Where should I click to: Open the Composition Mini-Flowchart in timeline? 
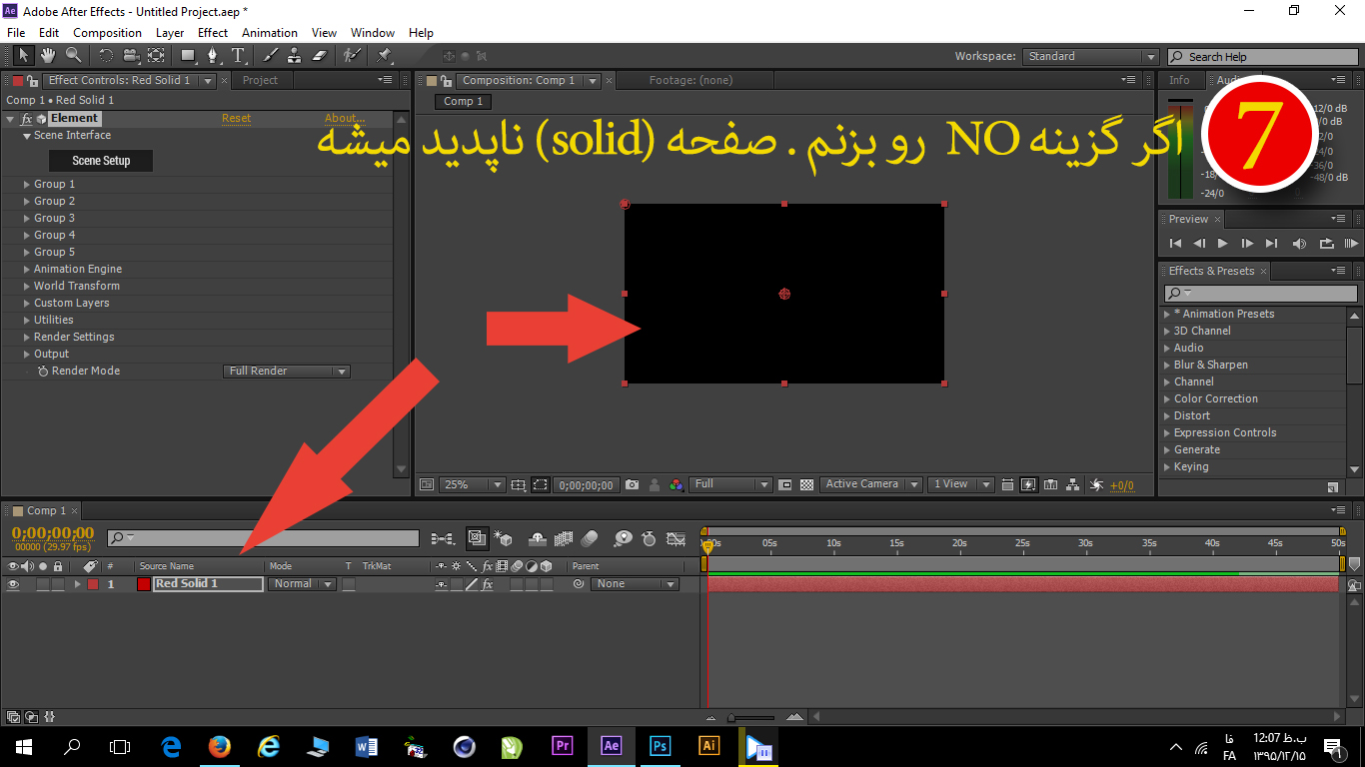[x=442, y=538]
